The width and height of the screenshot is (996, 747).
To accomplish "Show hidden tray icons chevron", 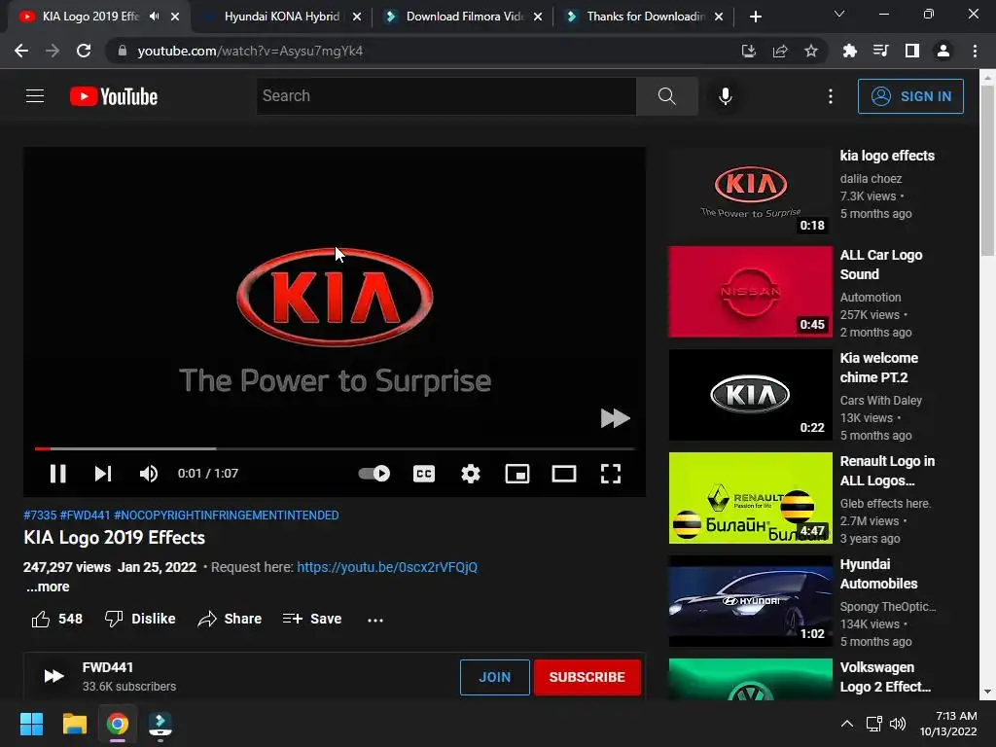I will pos(847,724).
